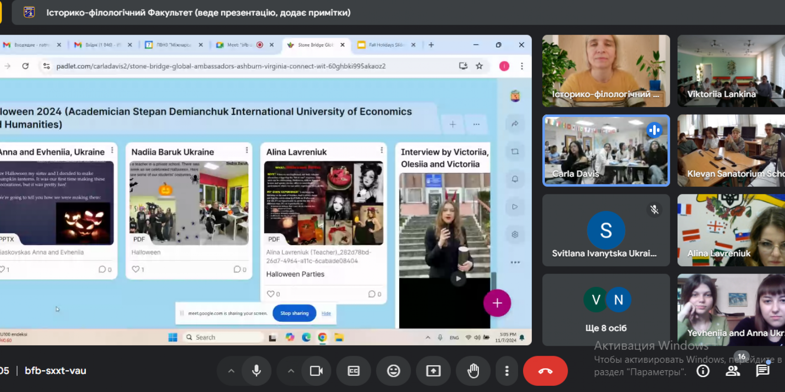The width and height of the screenshot is (785, 392).
Task: Open Microsoft Edge from taskbar
Action: (x=306, y=337)
